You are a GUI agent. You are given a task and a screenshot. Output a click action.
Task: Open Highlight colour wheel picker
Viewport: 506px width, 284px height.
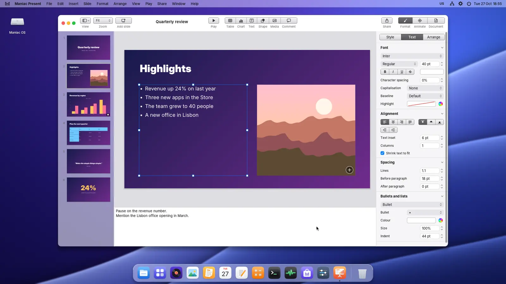click(x=441, y=104)
